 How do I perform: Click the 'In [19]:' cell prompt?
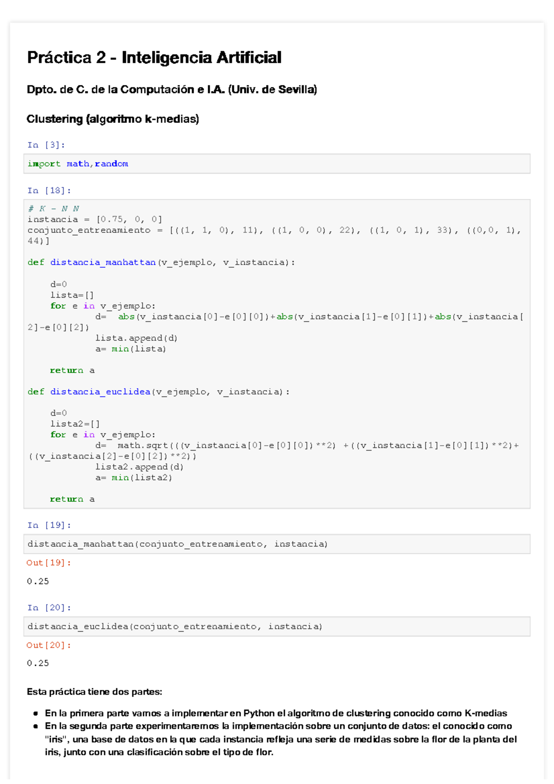(49, 525)
